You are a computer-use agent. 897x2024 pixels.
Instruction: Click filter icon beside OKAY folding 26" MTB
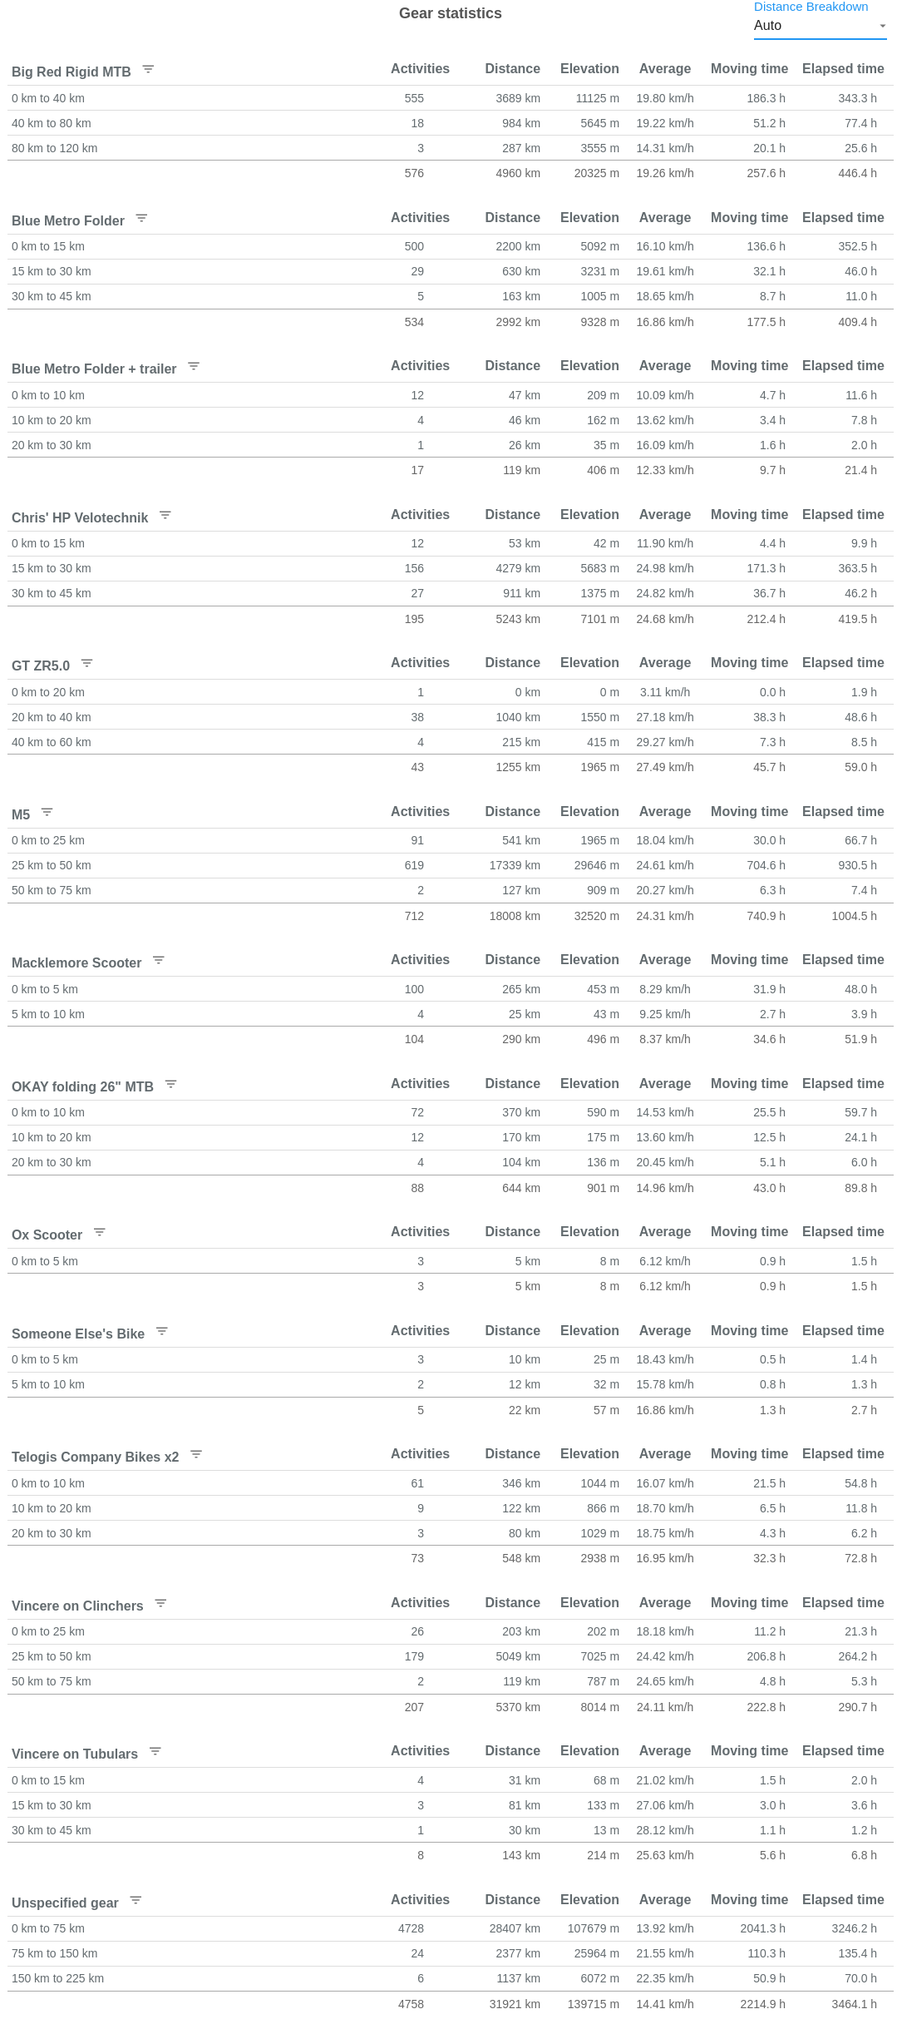point(170,1084)
